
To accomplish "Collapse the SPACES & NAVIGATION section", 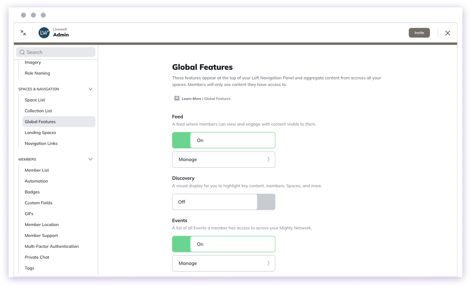I will 90,89.
